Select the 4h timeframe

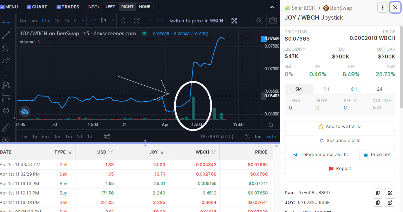point(66,21)
